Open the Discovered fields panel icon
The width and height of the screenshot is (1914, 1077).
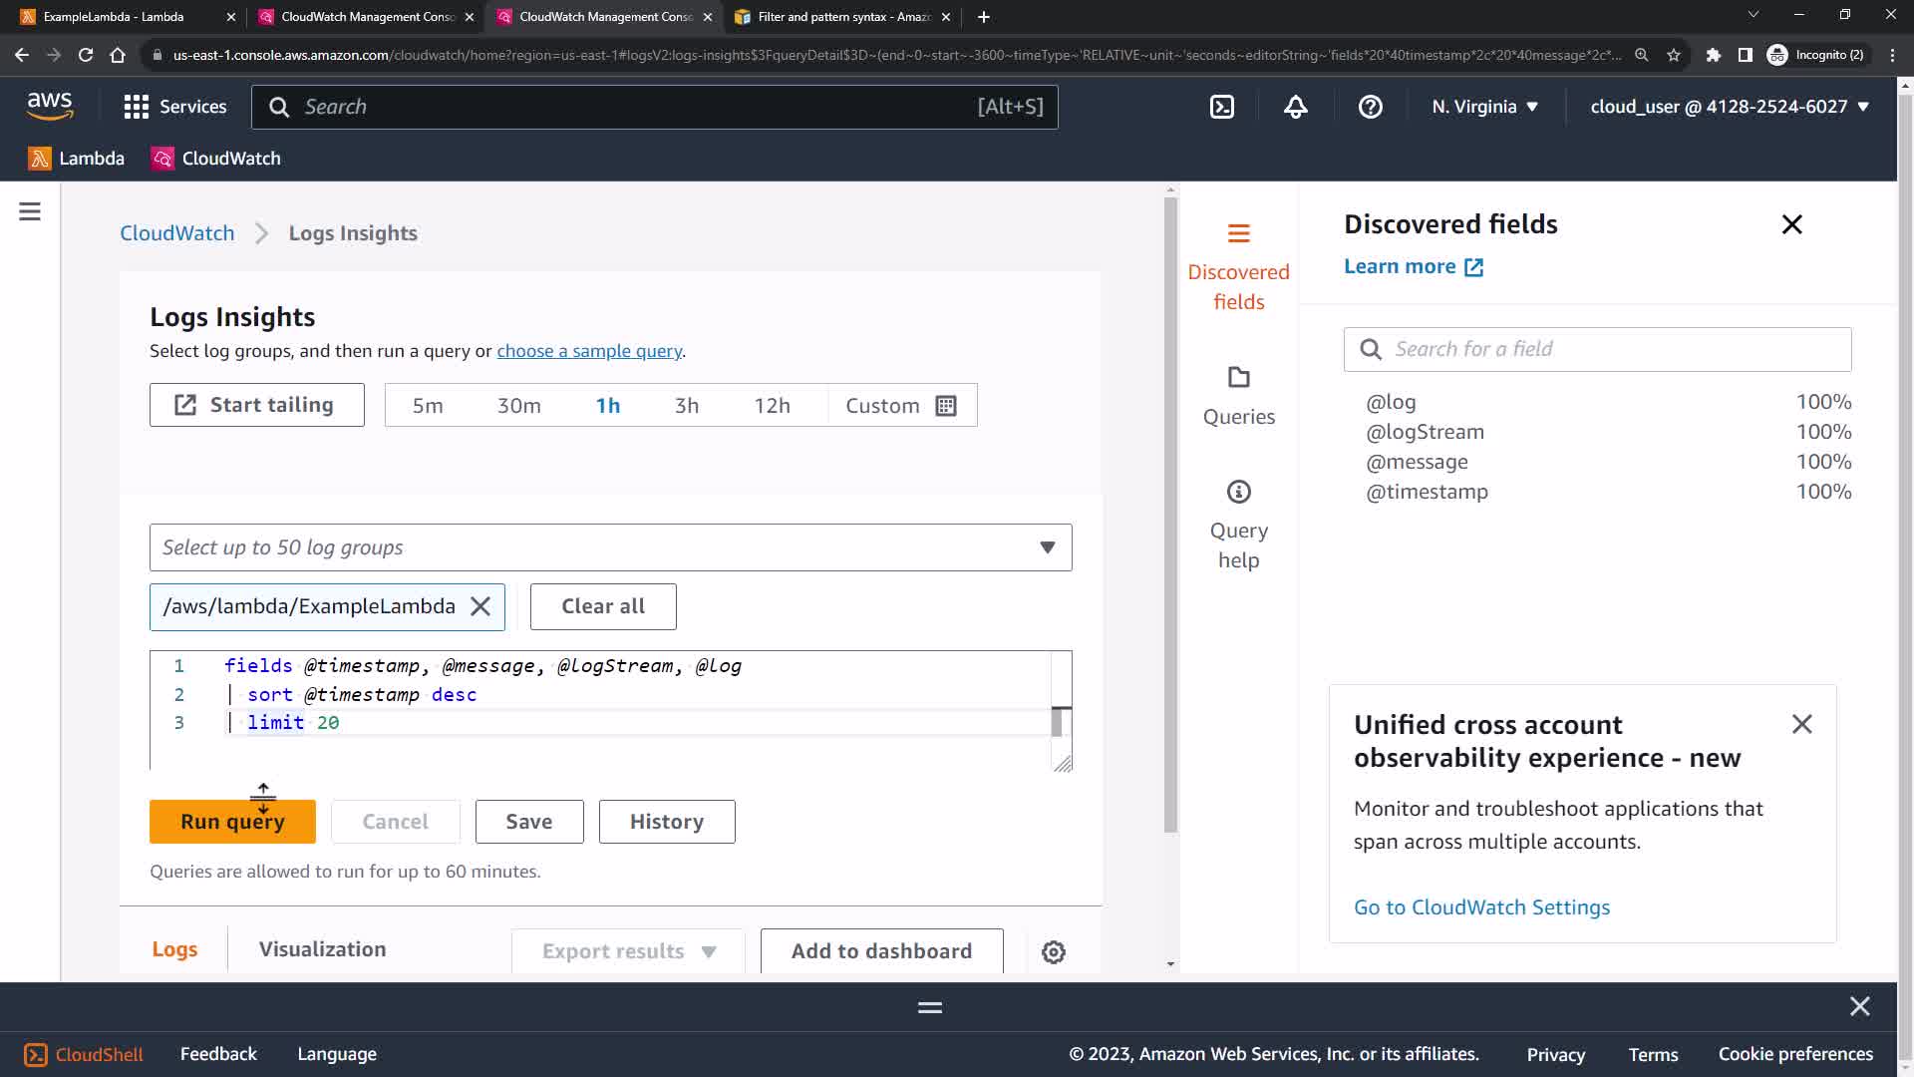[x=1238, y=233]
